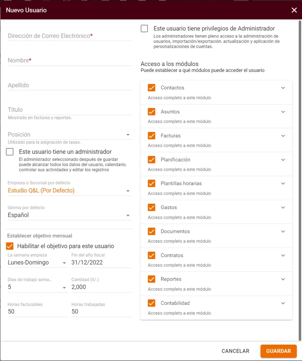Disable 'Habilitar el objetivo para este usuario'
Image resolution: width=302 pixels, height=361 pixels.
[x=10, y=246]
